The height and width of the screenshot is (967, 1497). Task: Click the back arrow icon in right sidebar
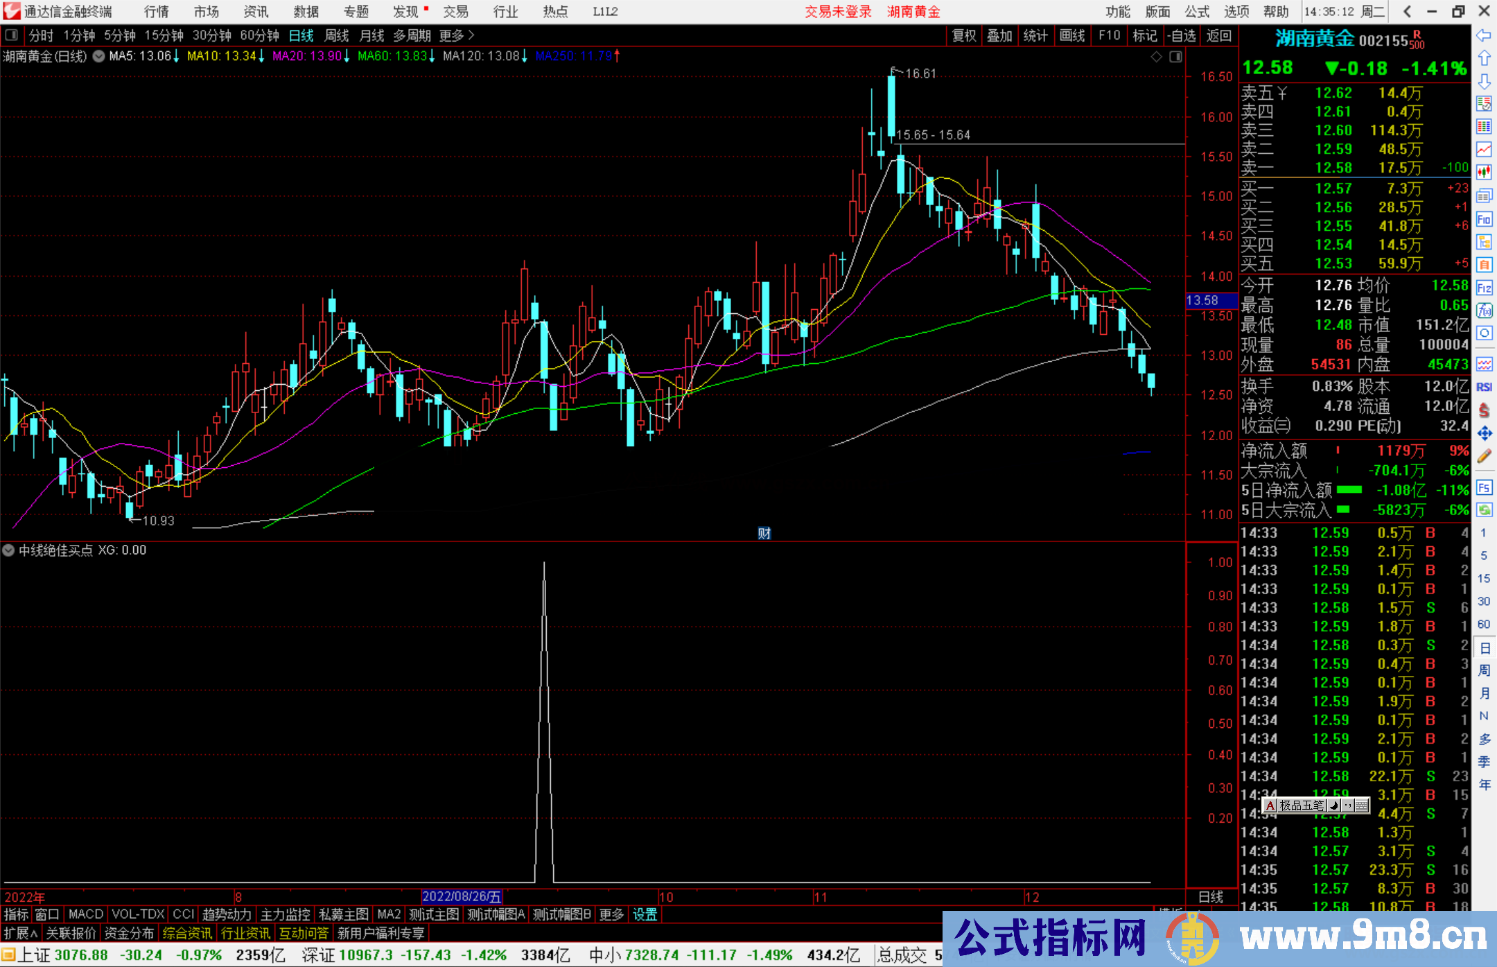(x=1484, y=35)
